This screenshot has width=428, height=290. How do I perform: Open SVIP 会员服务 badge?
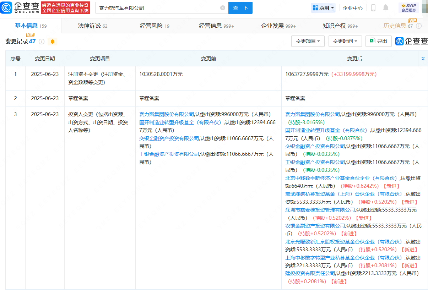coord(408,8)
